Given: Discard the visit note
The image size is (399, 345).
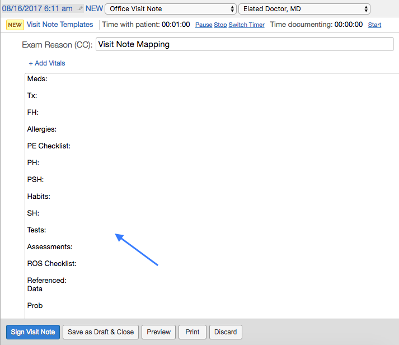Looking at the screenshot, I should pos(226,332).
